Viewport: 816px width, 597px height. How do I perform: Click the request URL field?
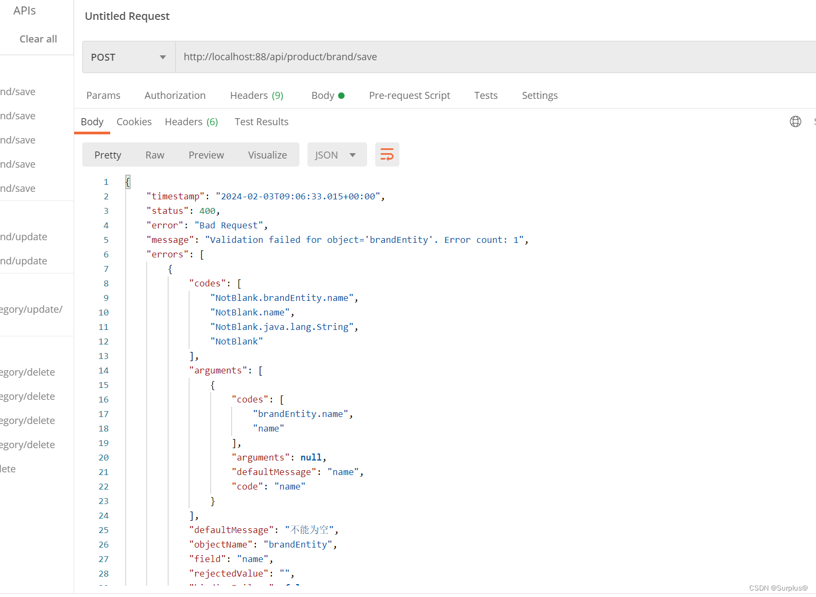[495, 57]
